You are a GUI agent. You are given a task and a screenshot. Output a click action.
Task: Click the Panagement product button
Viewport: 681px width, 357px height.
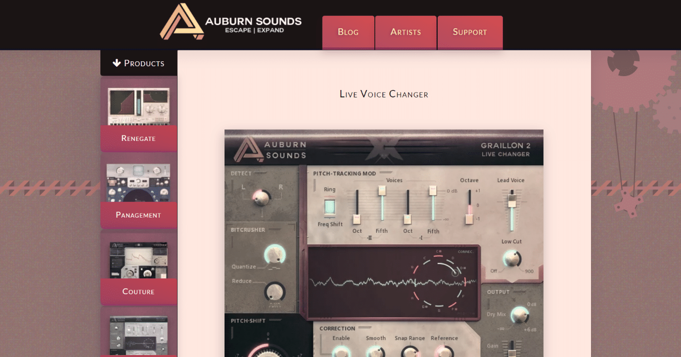click(x=138, y=215)
